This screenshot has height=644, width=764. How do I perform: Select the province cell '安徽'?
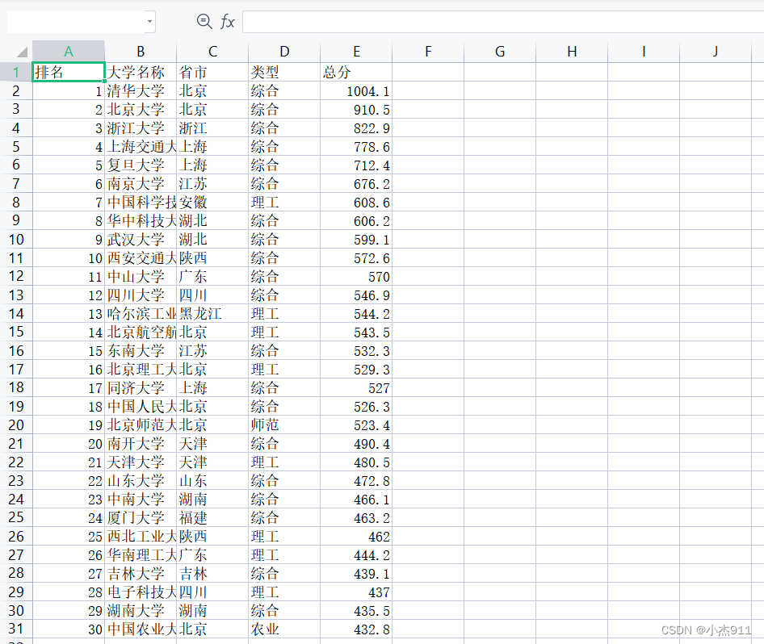point(212,202)
